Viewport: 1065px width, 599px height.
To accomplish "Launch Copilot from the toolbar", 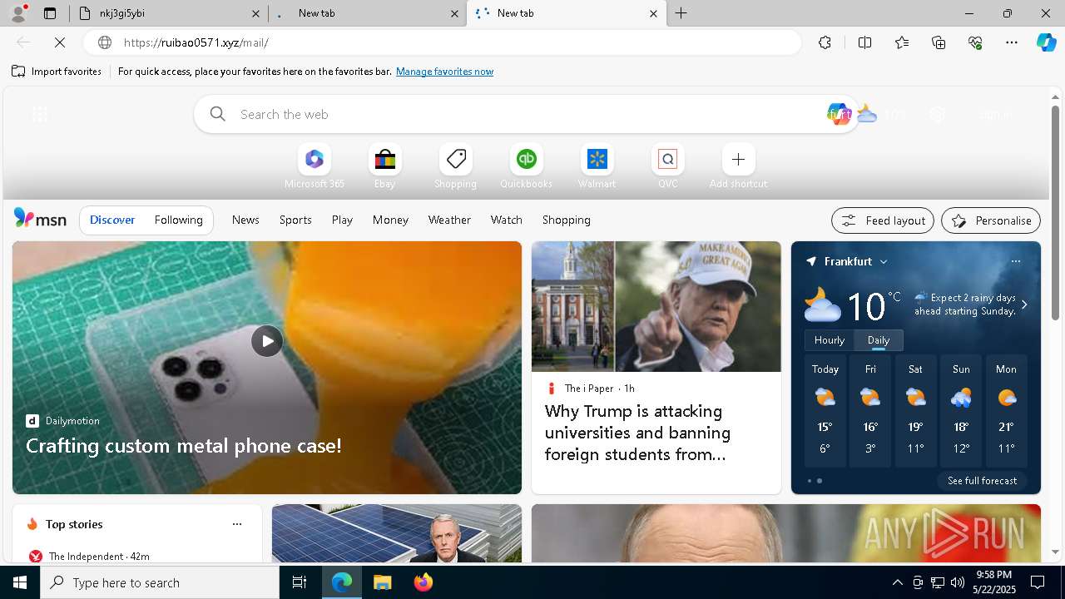I will coord(1046,42).
